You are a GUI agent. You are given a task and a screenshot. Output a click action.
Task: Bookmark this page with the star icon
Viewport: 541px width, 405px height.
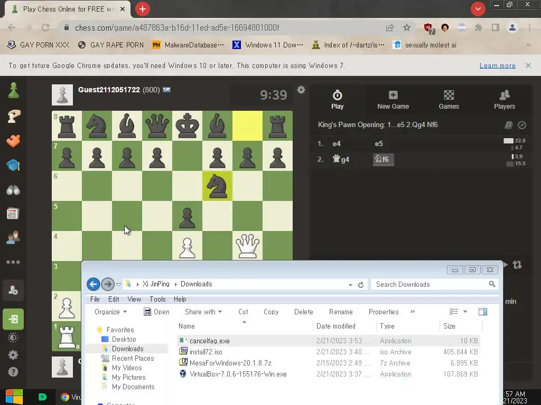[x=407, y=27]
